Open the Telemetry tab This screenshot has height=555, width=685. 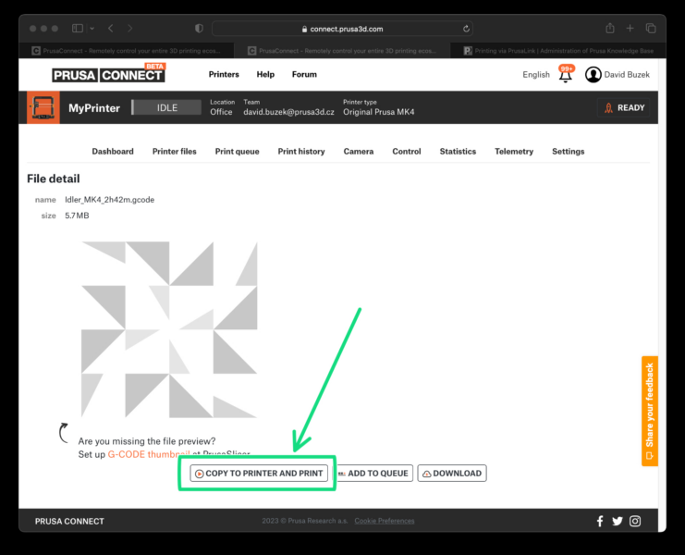pyautogui.click(x=514, y=152)
